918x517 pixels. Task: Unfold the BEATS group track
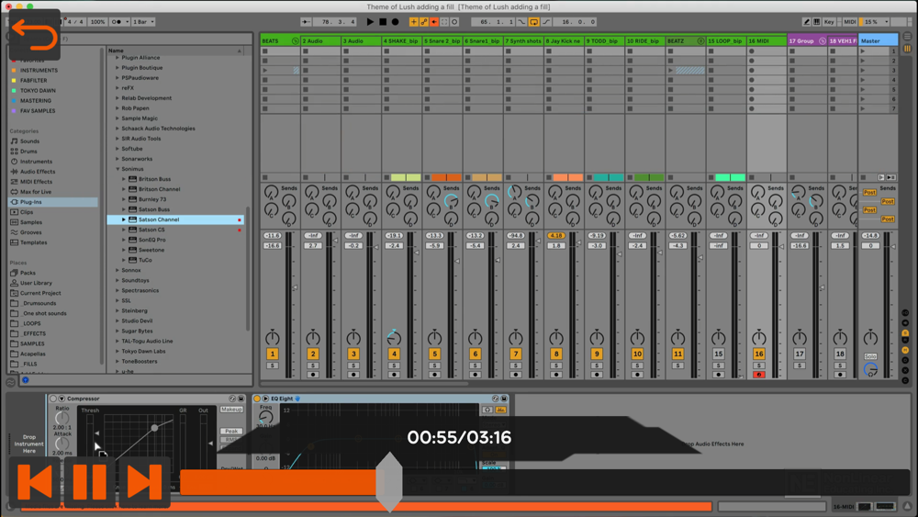click(x=295, y=41)
